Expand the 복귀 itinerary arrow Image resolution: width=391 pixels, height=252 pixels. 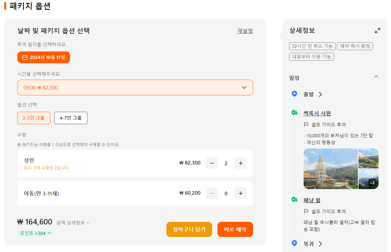click(x=321, y=244)
